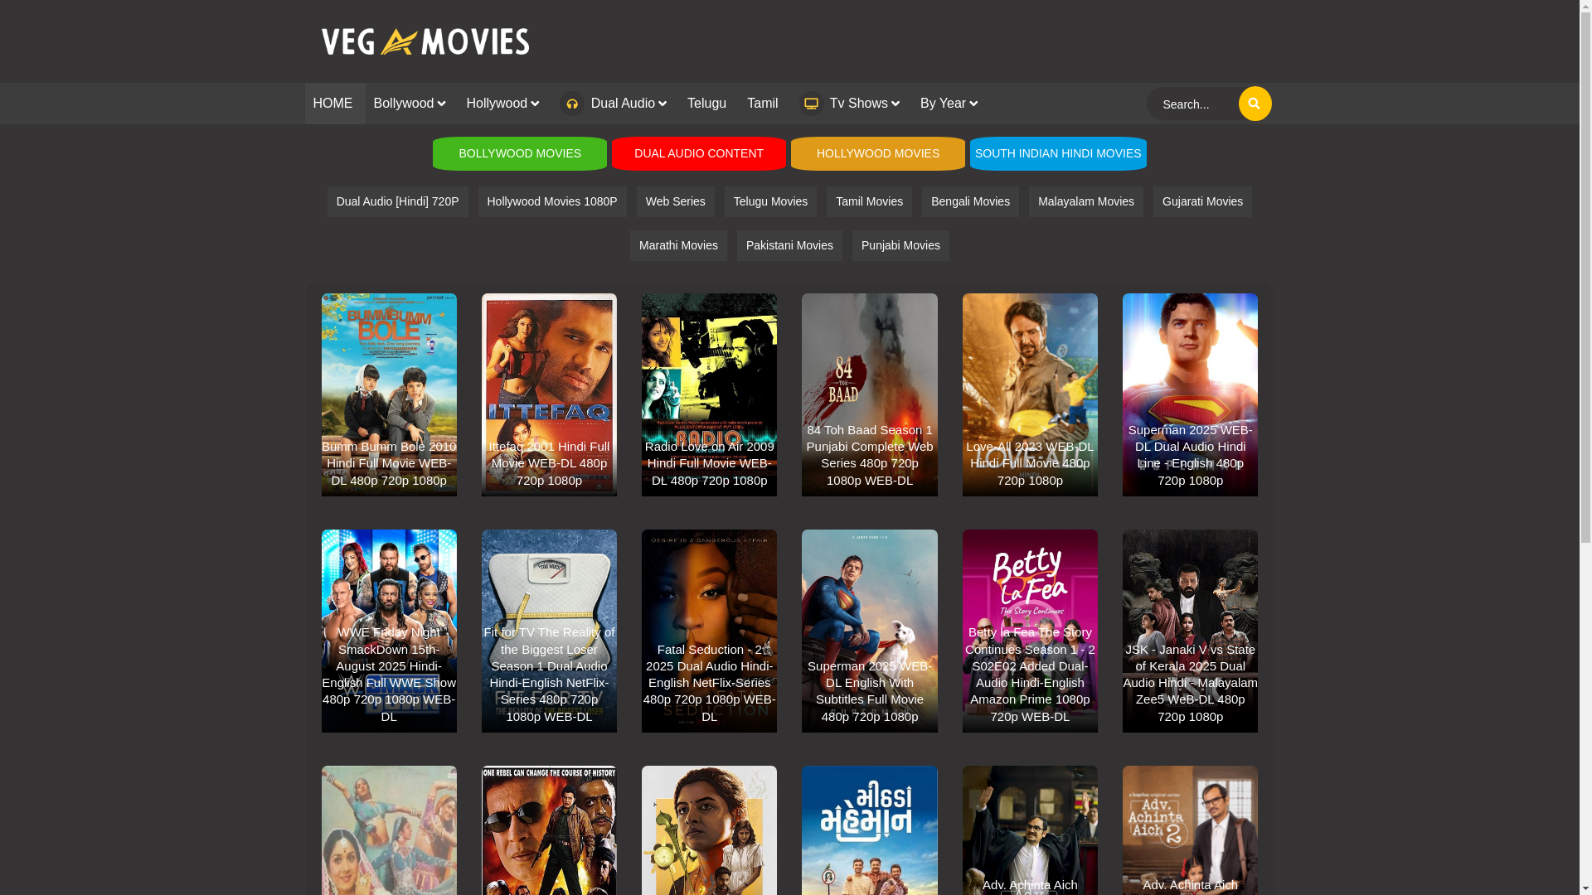Viewport: 1592px width, 895px height.
Task: Open Betty la Fea Season 1-2 poster
Action: point(1030,631)
